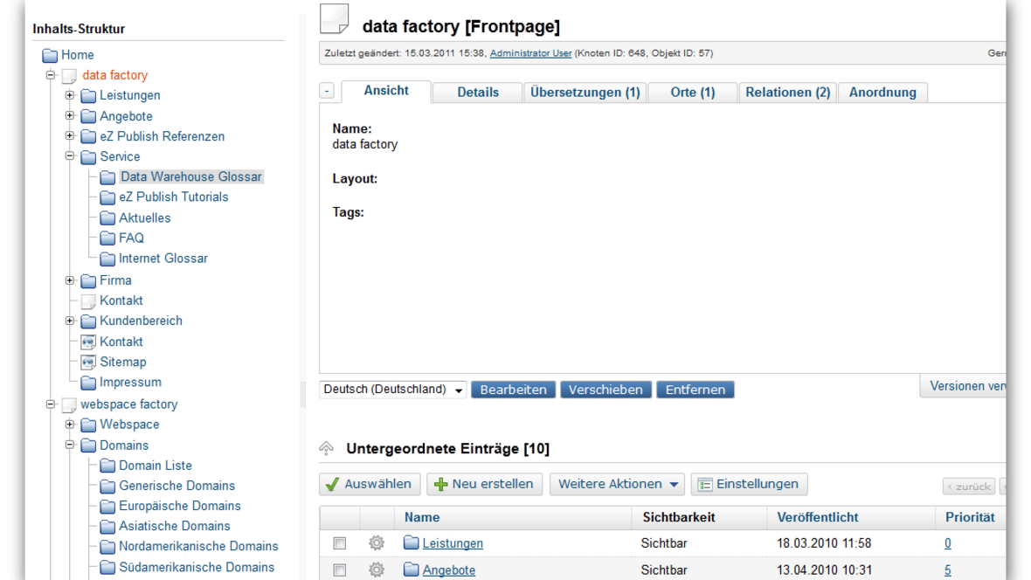Expand the Firma tree node
Screen dimensions: 1031x580
70,280
